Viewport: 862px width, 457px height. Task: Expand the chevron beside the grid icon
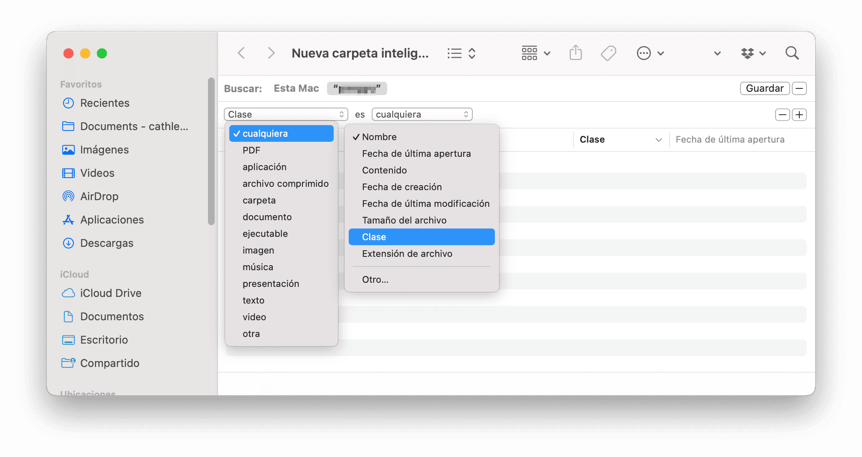547,53
